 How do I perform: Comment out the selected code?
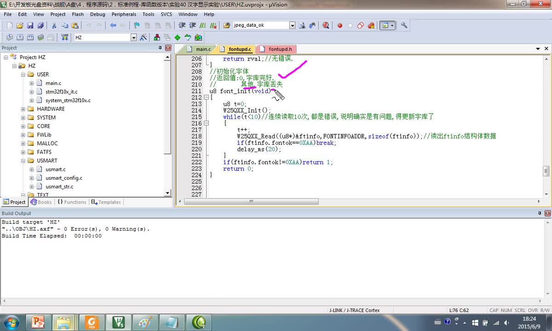(202, 26)
